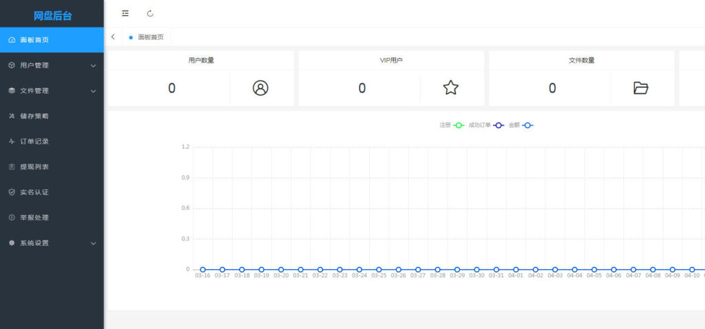This screenshot has height=329, width=705.
Task: Click the chart data point at 04-01
Action: [516, 270]
